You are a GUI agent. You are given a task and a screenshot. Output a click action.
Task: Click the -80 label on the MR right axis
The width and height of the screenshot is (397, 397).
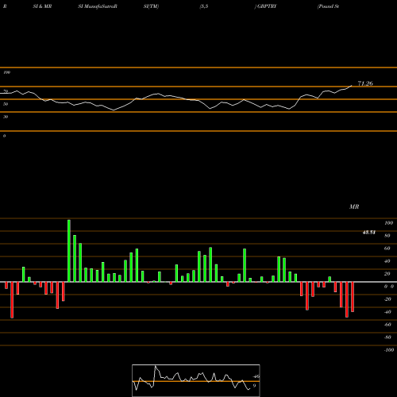pos(387,337)
